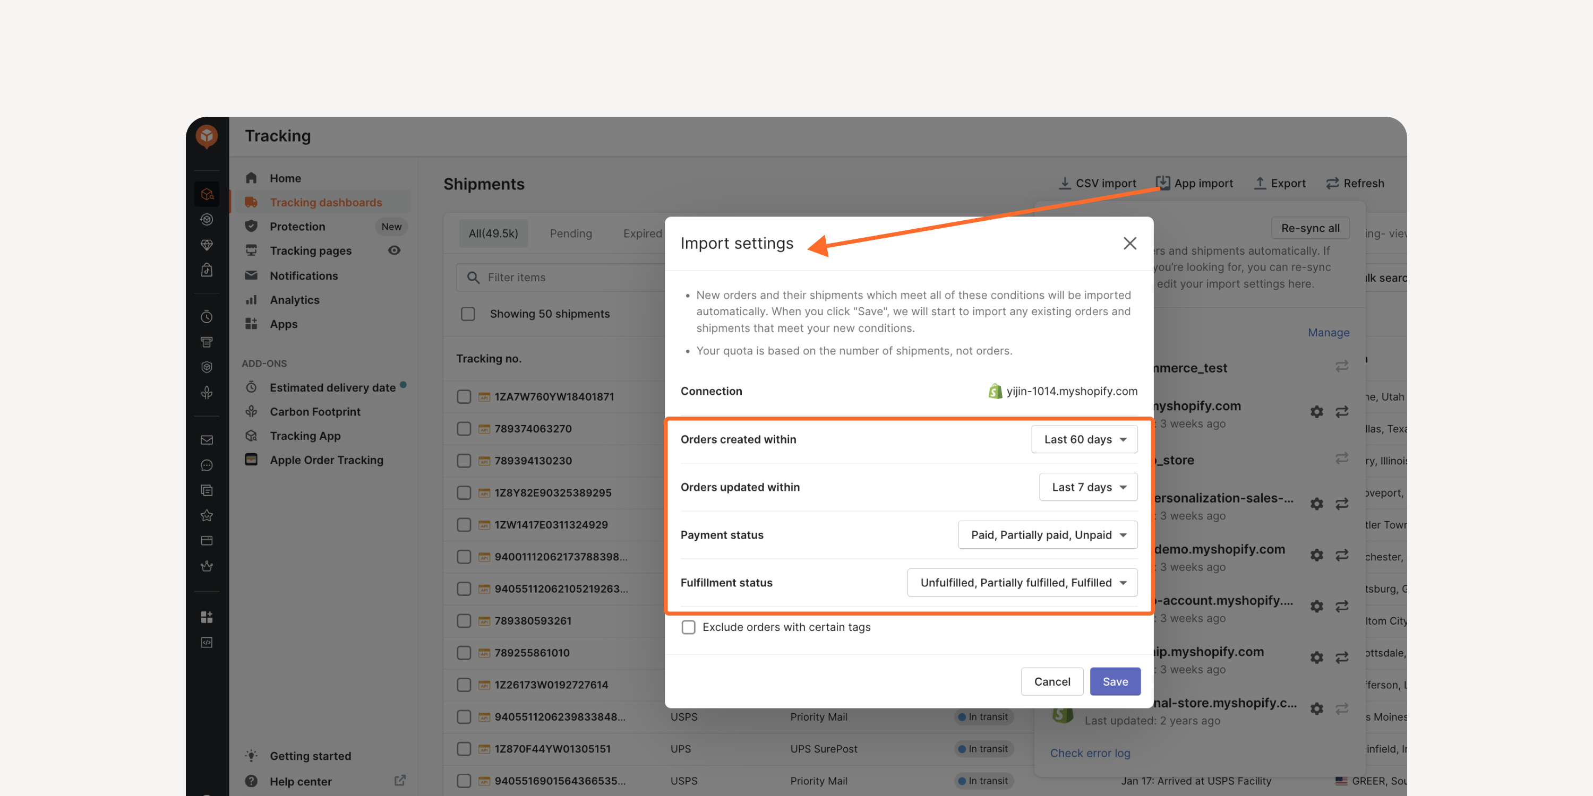This screenshot has height=796, width=1593.
Task: Open Carbon Footprint add-on
Action: pyautogui.click(x=315, y=412)
